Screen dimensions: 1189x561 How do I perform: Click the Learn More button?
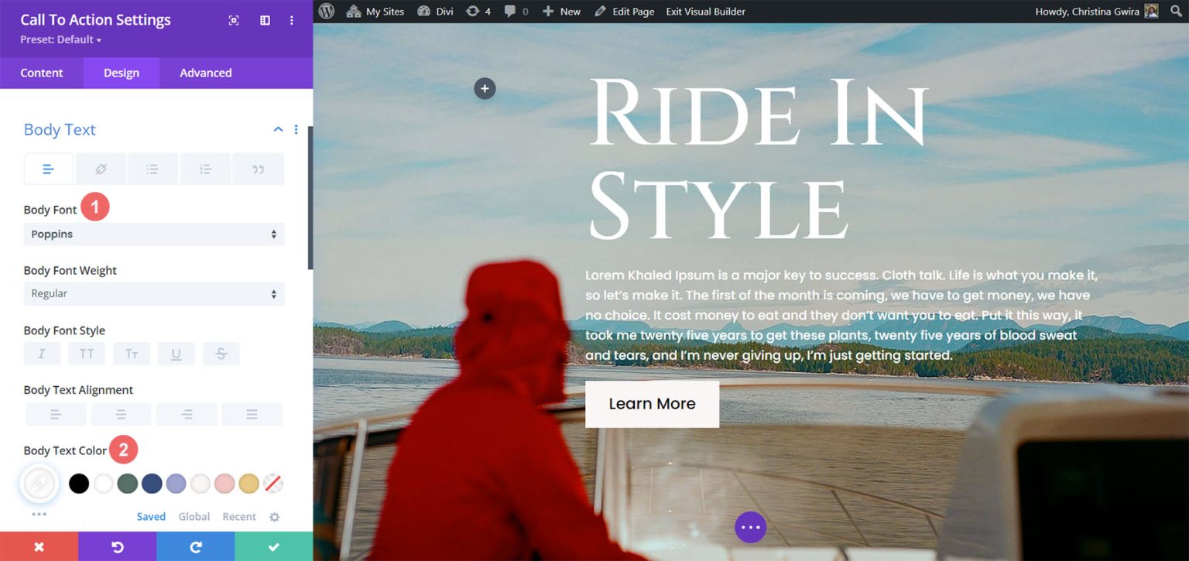click(652, 403)
